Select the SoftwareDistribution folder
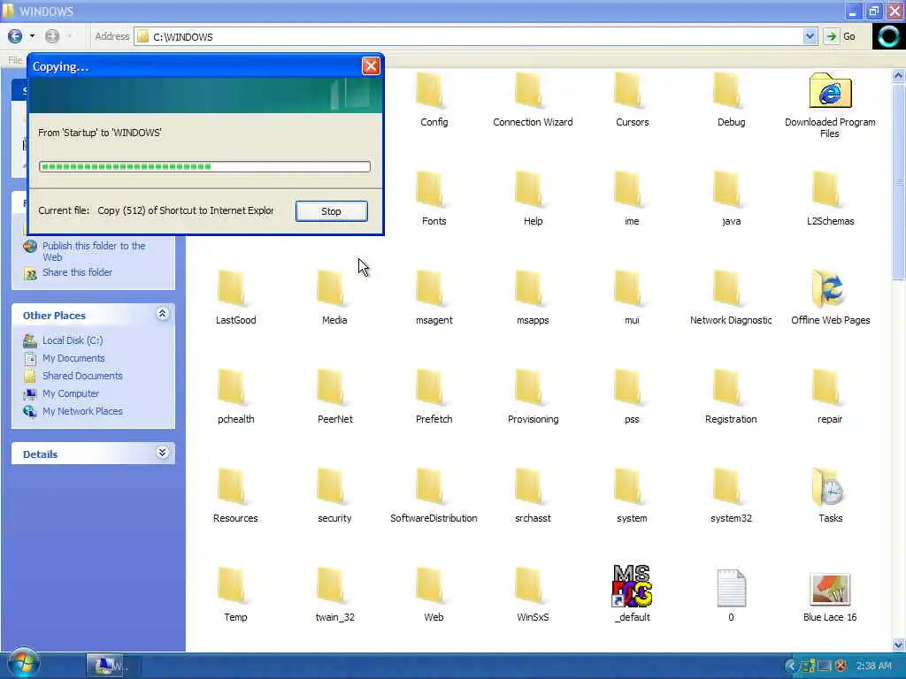Screen dimensions: 906x679 [434, 495]
